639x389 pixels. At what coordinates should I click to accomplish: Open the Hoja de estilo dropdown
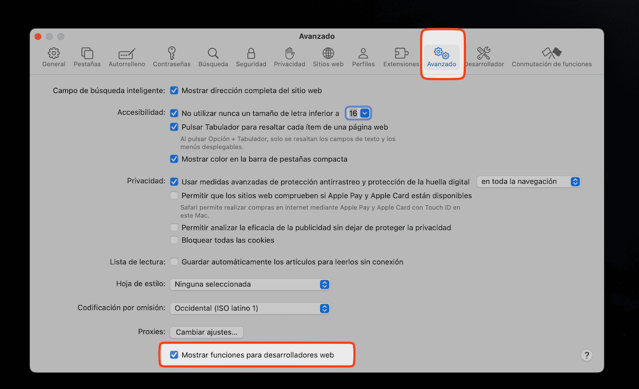[x=250, y=284]
